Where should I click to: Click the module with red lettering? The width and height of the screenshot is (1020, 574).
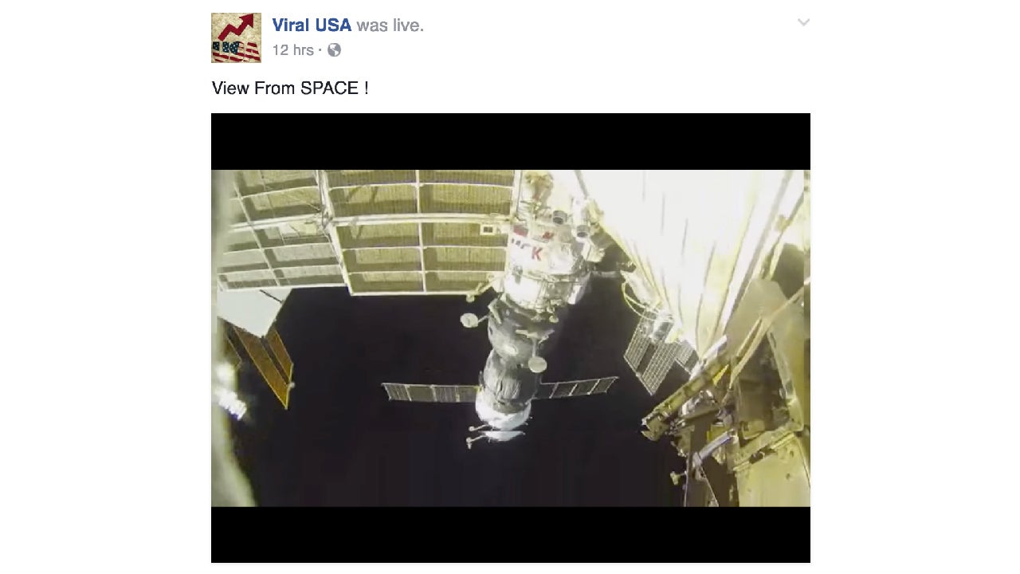[x=540, y=247]
